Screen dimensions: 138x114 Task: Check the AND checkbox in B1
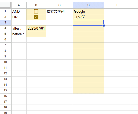click(36, 11)
